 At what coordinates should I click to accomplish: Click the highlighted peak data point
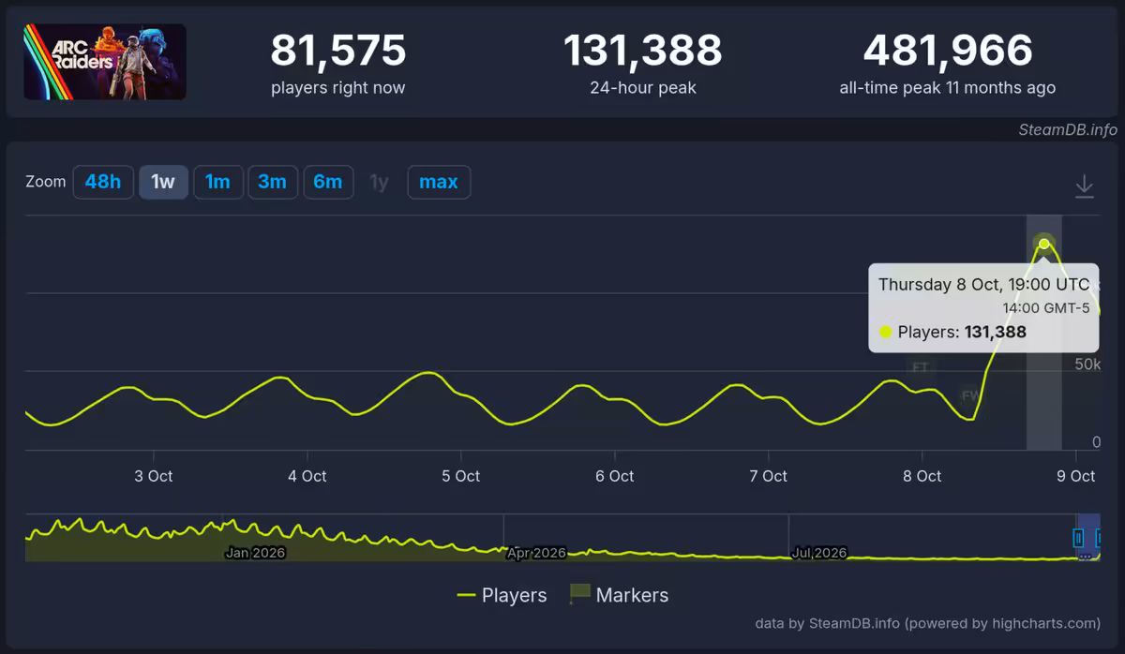(x=1044, y=244)
